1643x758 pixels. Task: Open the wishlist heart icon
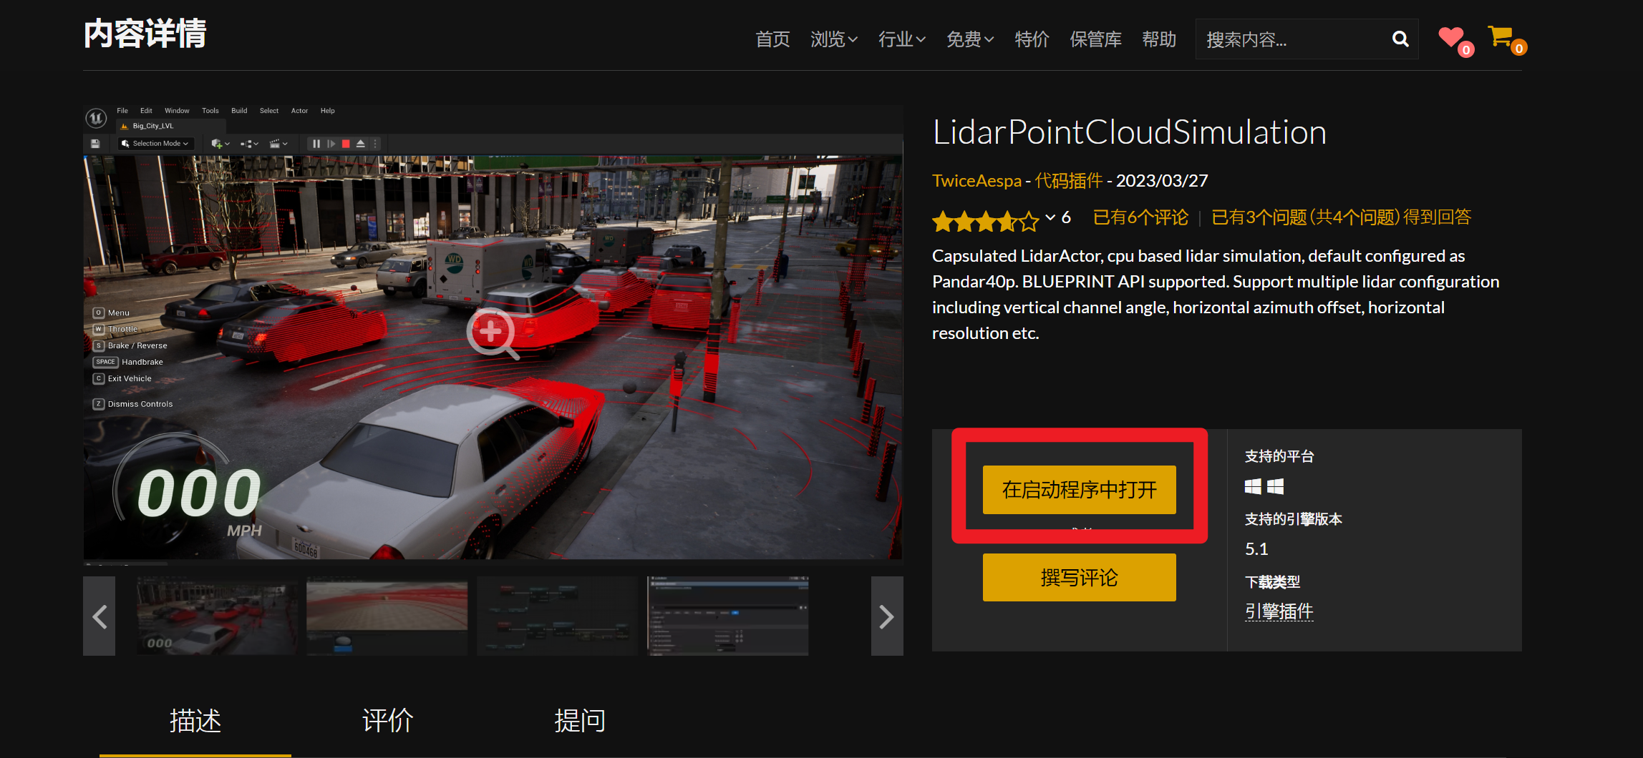[1452, 36]
